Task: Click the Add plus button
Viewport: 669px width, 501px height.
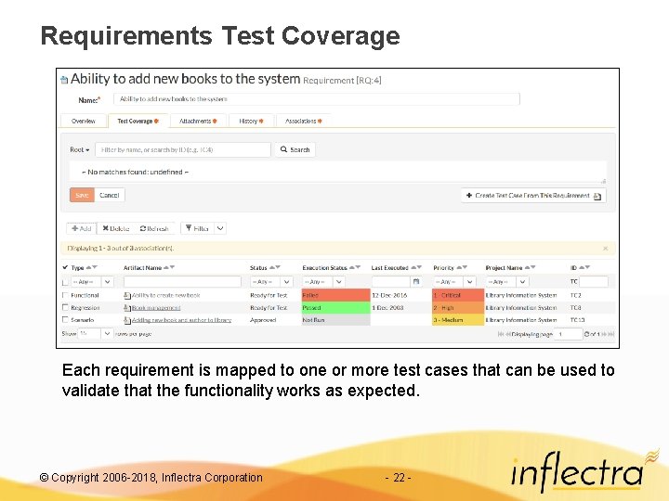Action: pos(82,228)
